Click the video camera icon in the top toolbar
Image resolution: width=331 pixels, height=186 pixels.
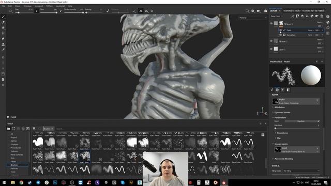258,11
